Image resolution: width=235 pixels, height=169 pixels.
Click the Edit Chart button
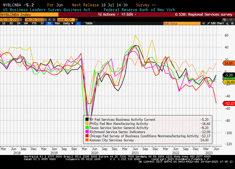[x=216, y=23]
